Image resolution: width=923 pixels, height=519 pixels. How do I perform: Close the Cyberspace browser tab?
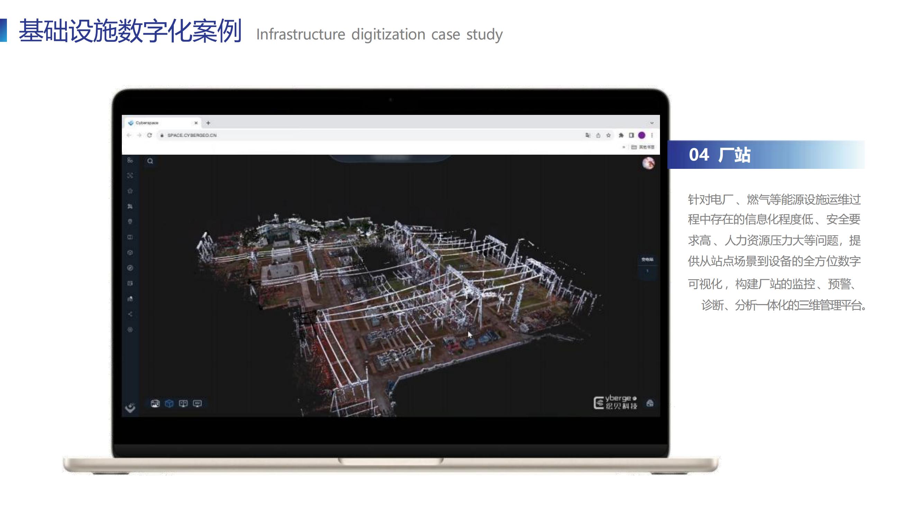[196, 123]
